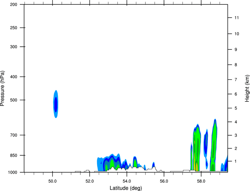This screenshot has height=191, width=250.
Task: Click the 4 km height label
Action: coord(236,122)
